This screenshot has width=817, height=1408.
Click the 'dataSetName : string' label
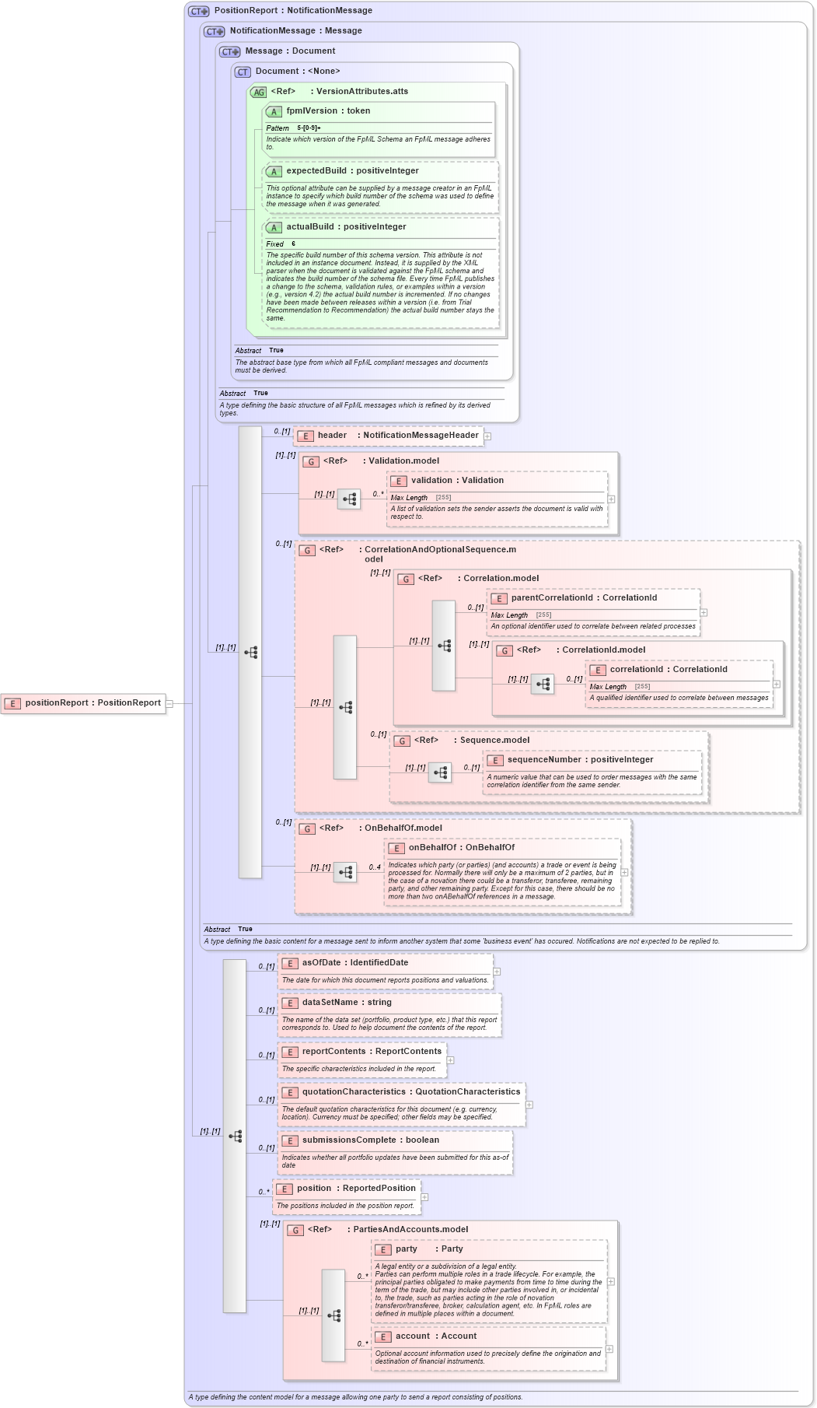347,1003
